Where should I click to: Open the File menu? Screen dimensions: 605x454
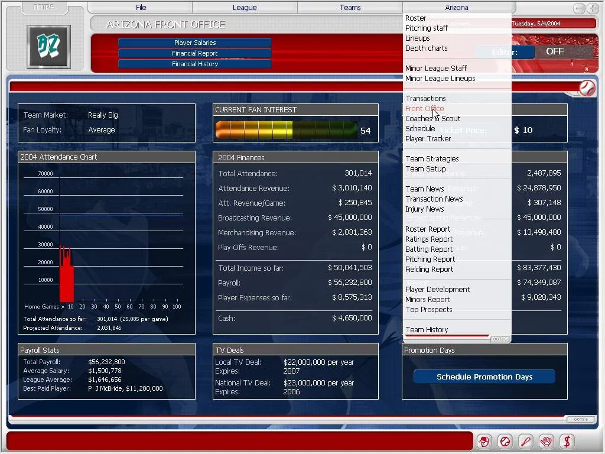coord(141,7)
